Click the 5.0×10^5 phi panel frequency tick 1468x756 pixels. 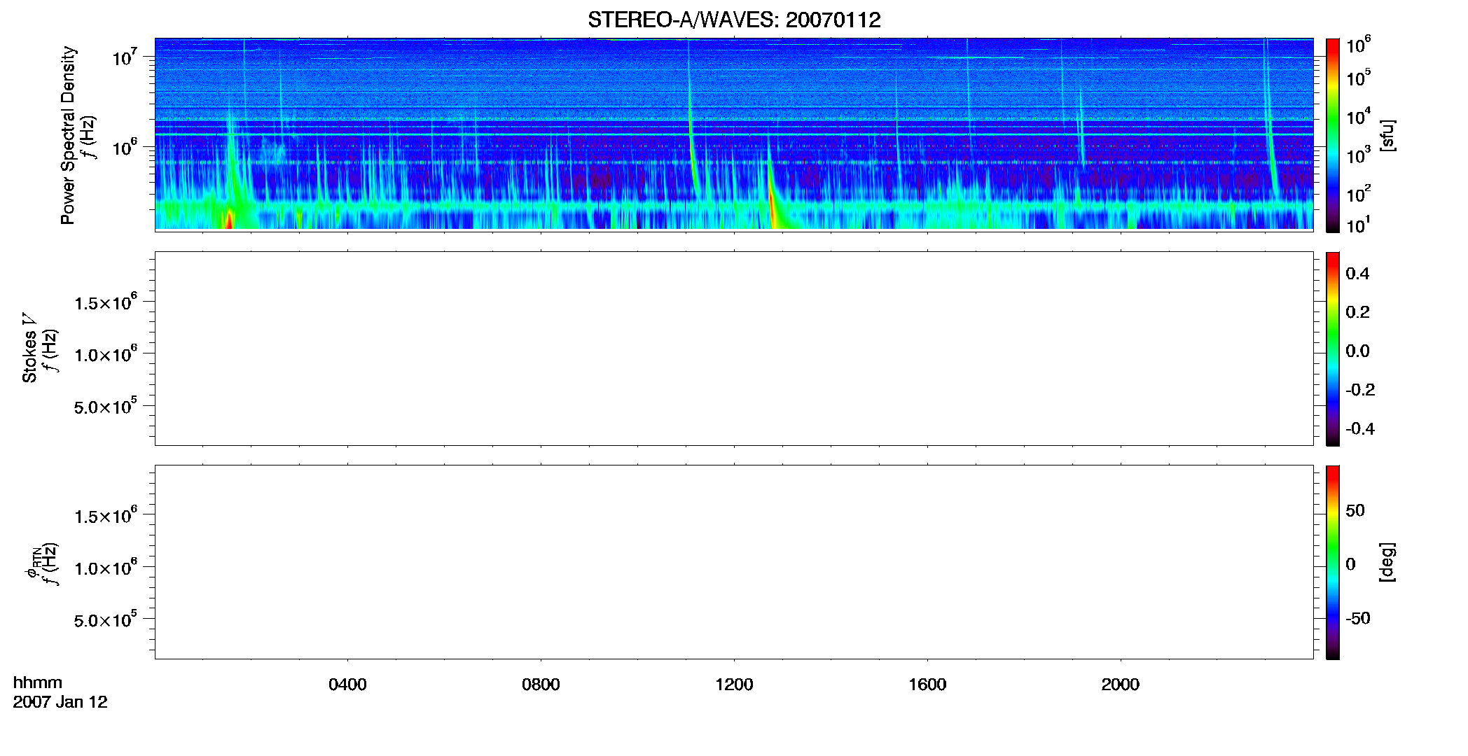[105, 619]
